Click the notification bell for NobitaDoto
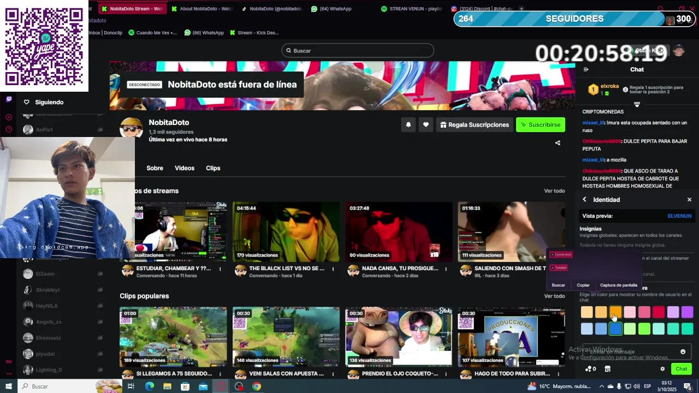 point(408,125)
